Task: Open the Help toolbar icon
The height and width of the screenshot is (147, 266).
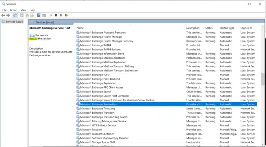Action: click(x=39, y=15)
